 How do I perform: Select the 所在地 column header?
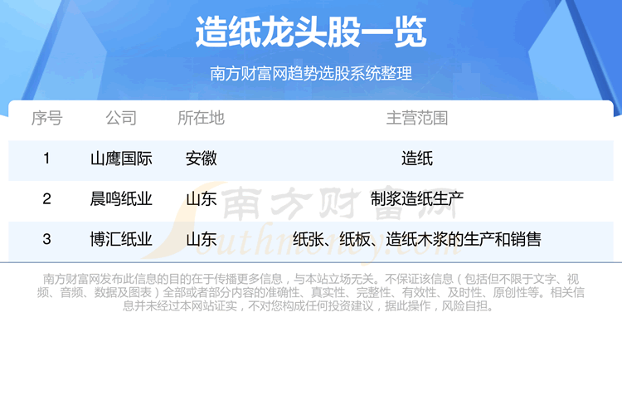(202, 118)
